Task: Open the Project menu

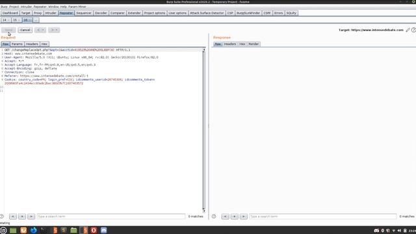Action: 14,6
